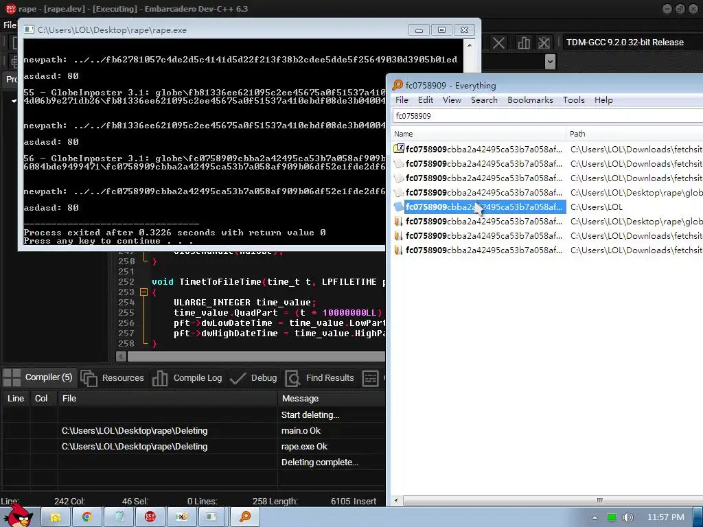Open Help menu in Everything

coord(603,100)
